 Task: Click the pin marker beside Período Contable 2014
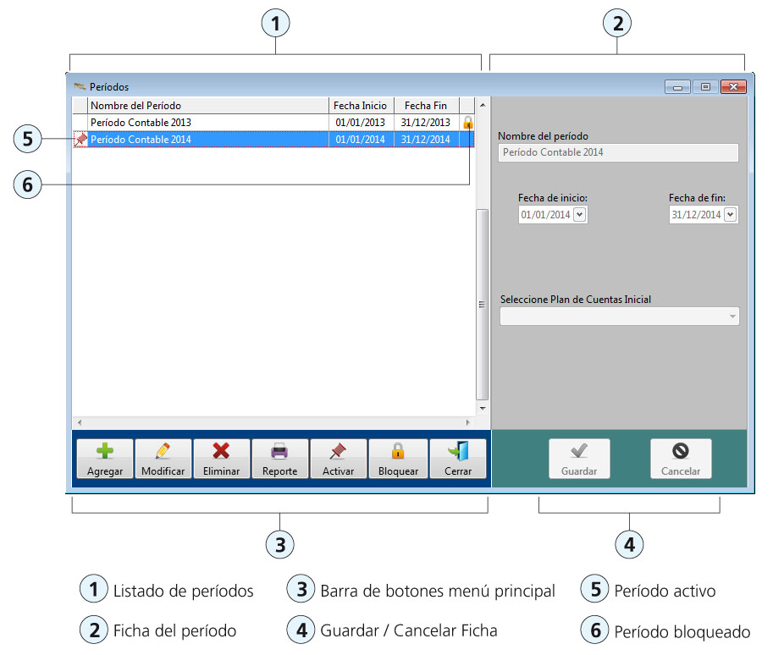(79, 139)
